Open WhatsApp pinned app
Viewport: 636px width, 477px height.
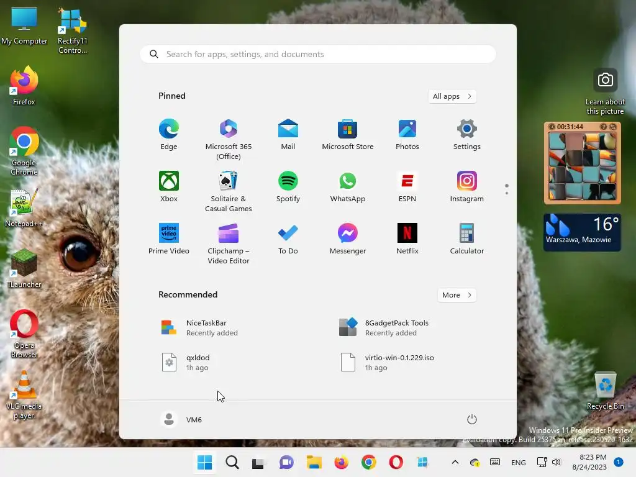[x=348, y=187]
